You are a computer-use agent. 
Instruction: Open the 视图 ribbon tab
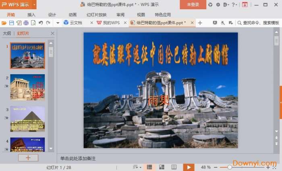point(141,15)
